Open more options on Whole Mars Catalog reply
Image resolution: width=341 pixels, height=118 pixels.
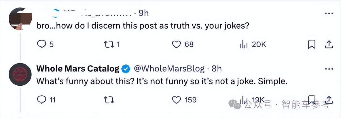[x=329, y=69]
